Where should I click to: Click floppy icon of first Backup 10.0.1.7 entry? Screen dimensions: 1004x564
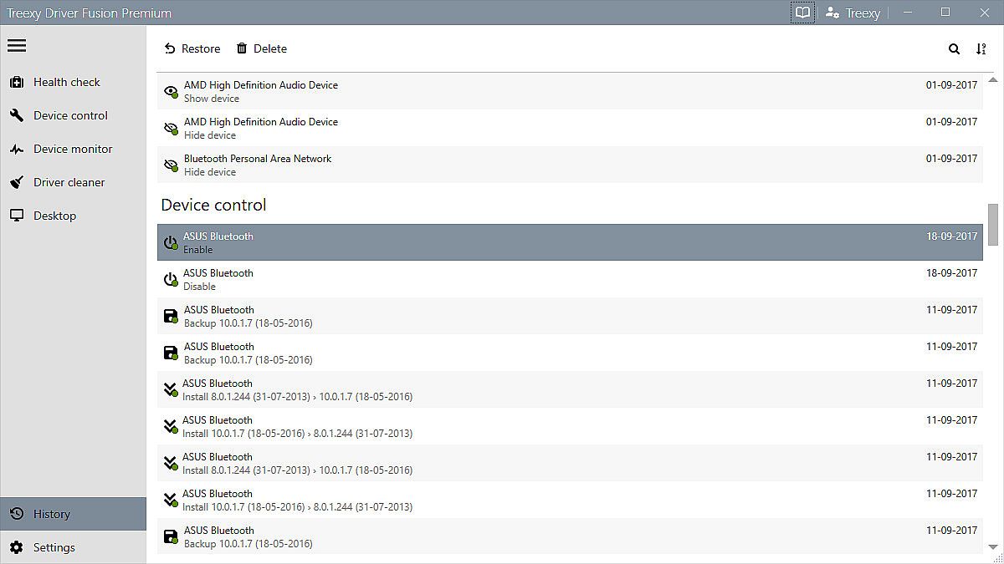tap(171, 316)
